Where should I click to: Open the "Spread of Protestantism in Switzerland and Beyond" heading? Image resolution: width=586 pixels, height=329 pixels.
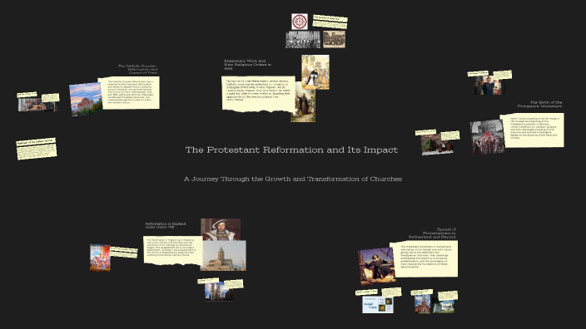[x=432, y=233]
